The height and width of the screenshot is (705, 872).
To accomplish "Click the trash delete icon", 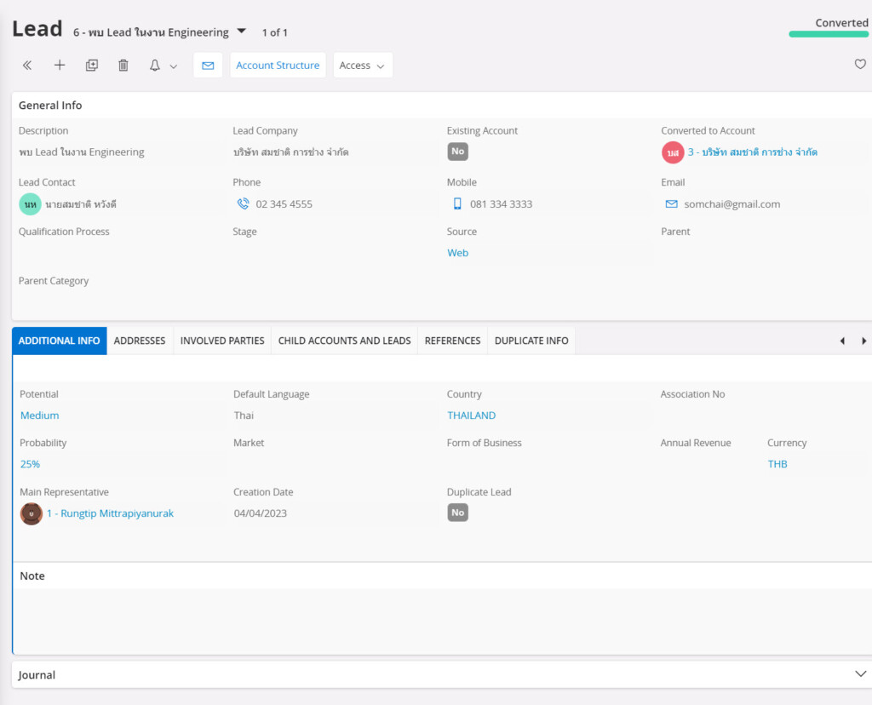I will (123, 66).
